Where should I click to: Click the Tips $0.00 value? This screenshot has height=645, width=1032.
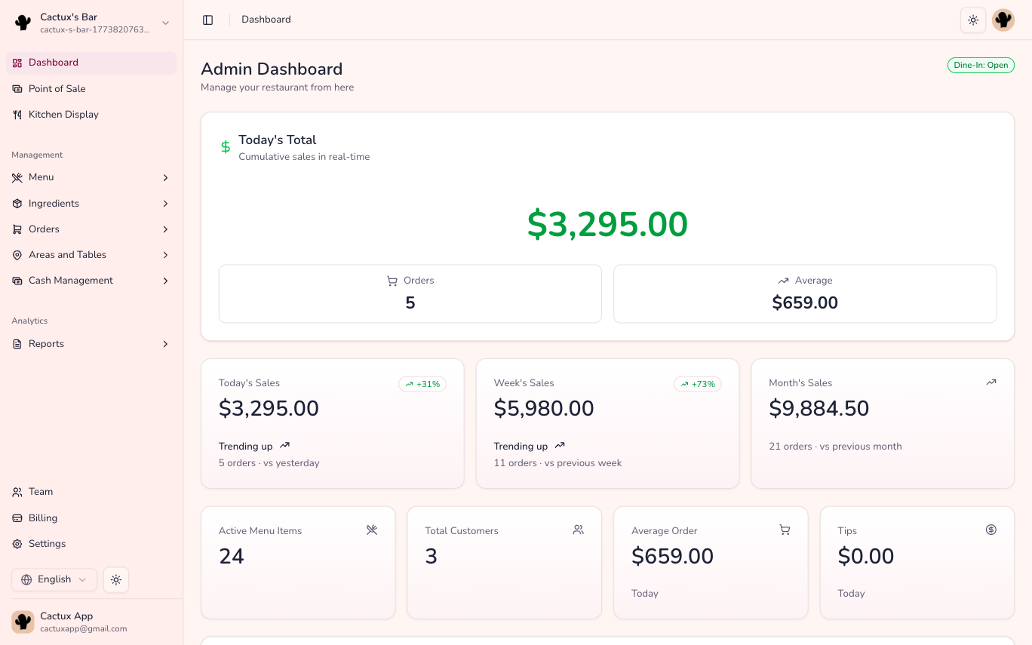[x=866, y=557]
